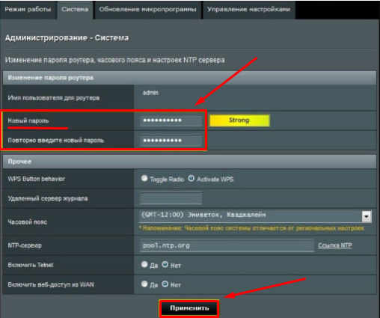Click the NTP-сервер field pool.ntp.org
The image size is (380, 318).
(227, 245)
